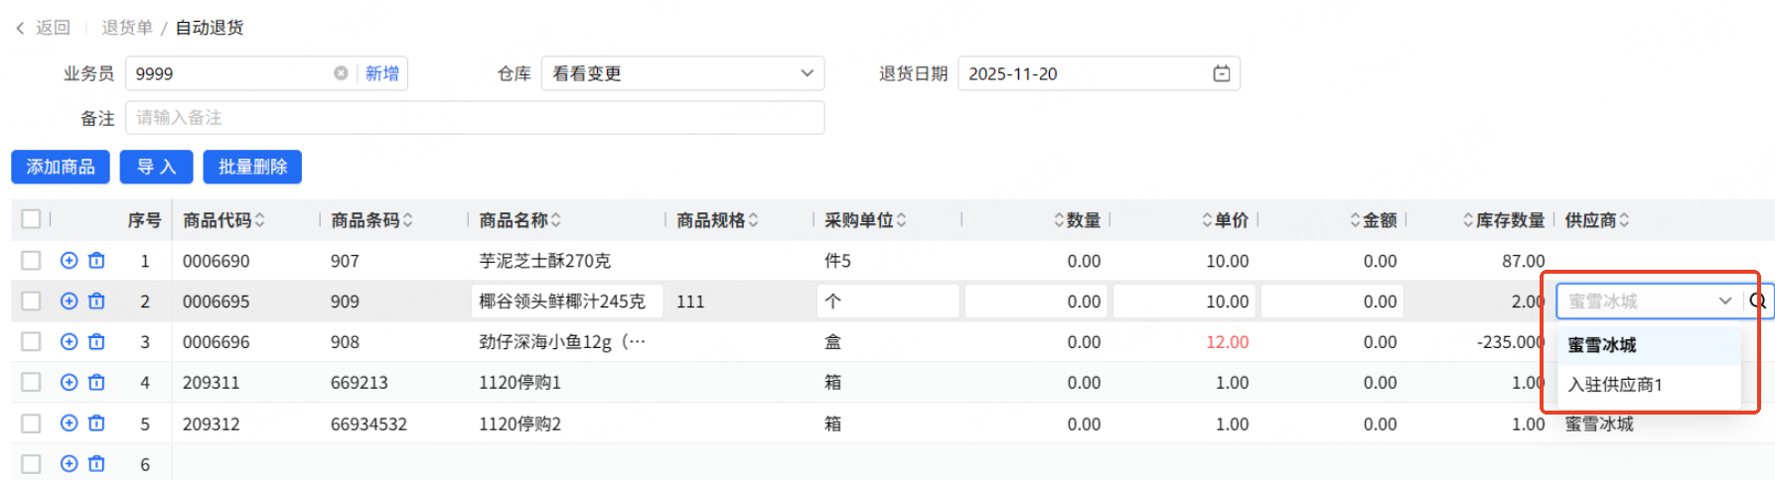This screenshot has height=480, width=1775.
Task: Sort by the 商品代码 column header
Action: [223, 220]
